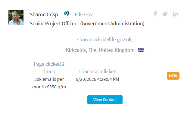This screenshot has width=187, height=114.
Task: Click the United Kingdom flag icon
Action: click(x=141, y=50)
